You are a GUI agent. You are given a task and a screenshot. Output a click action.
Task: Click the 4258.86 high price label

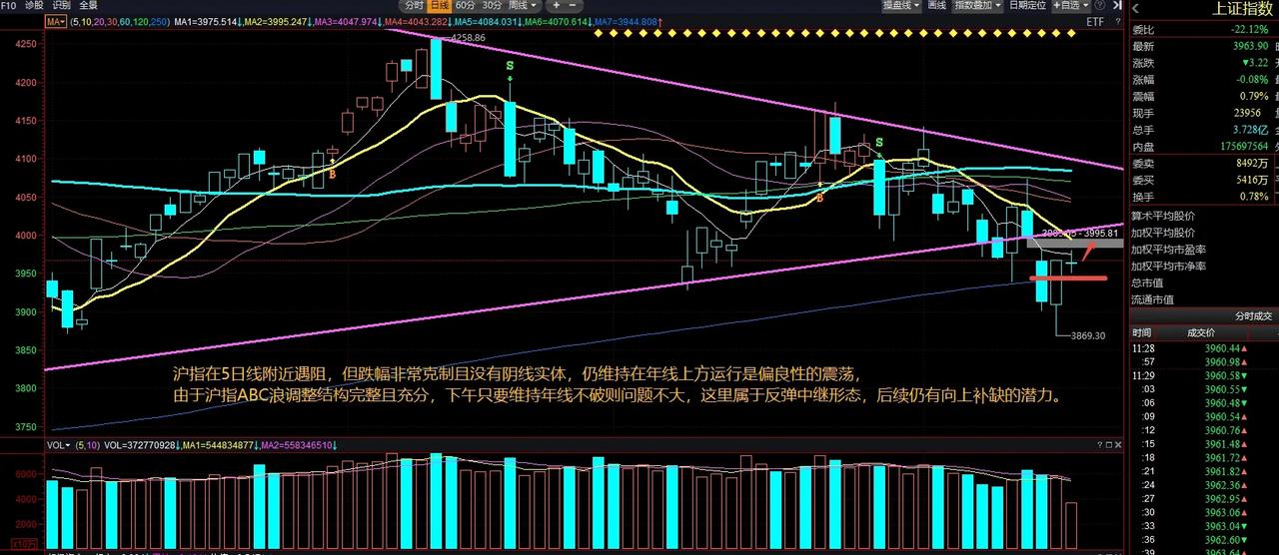click(469, 37)
